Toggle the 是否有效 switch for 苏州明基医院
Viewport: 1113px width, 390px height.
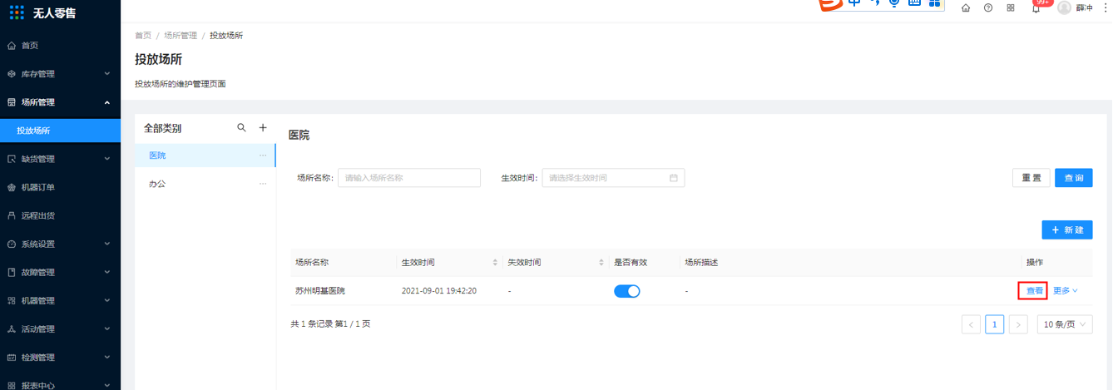[627, 291]
